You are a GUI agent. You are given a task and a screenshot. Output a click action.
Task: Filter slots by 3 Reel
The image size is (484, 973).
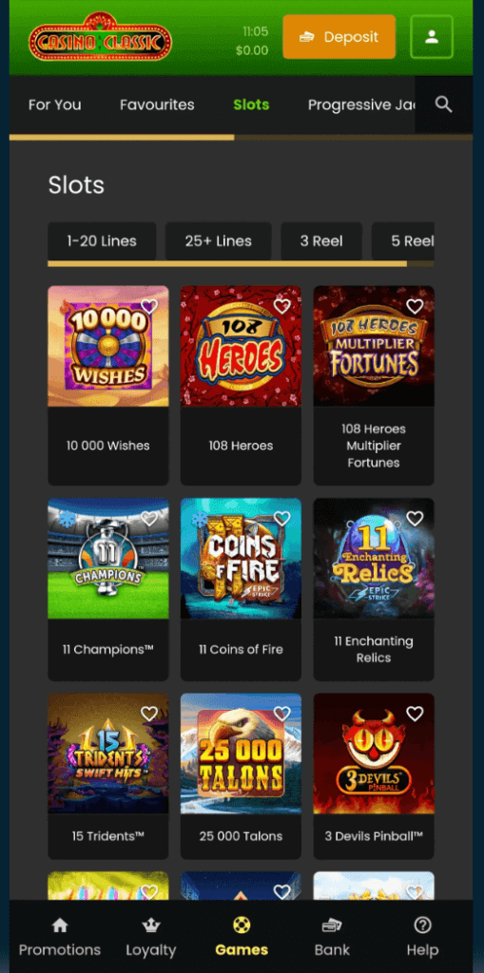click(x=321, y=240)
